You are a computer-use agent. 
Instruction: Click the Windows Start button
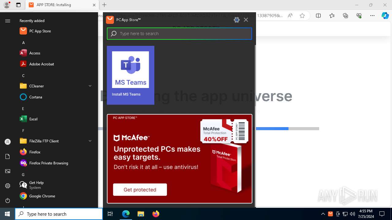pos(7,214)
